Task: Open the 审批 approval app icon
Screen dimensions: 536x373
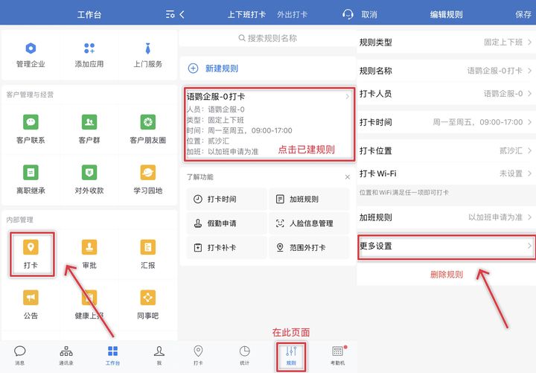Action: tap(89, 253)
